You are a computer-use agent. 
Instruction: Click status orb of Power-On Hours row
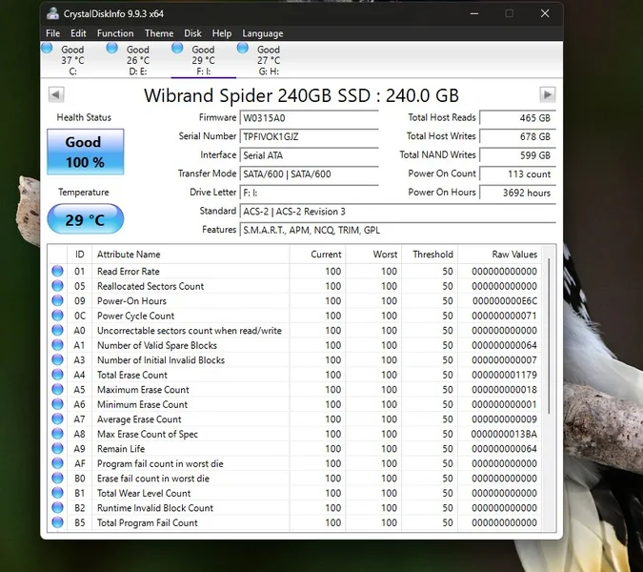57,300
